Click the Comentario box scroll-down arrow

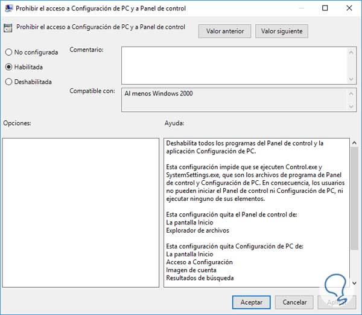click(x=352, y=79)
